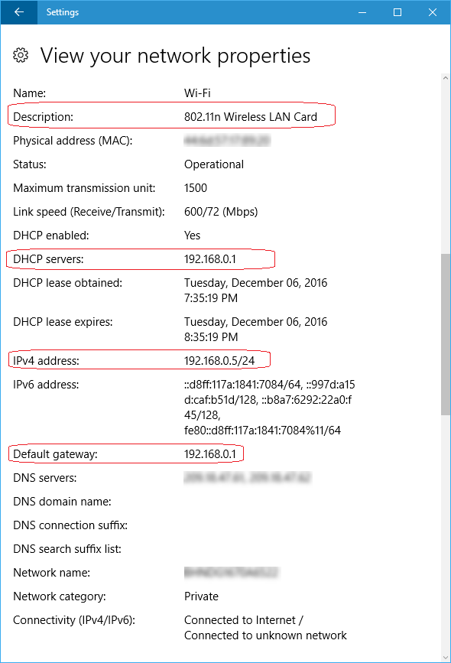451x663 pixels.
Task: Maximize the Settings window
Action: [x=397, y=12]
